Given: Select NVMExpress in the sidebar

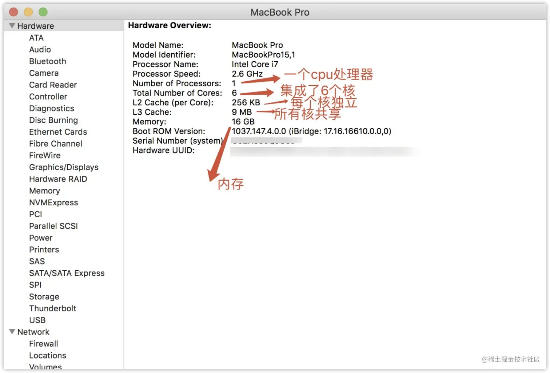Looking at the screenshot, I should tap(53, 202).
